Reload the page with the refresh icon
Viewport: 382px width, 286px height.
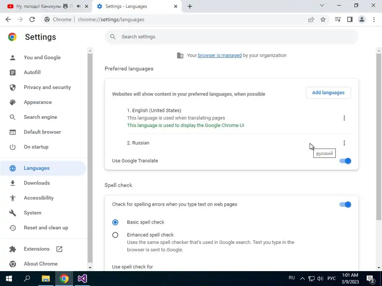point(32,19)
